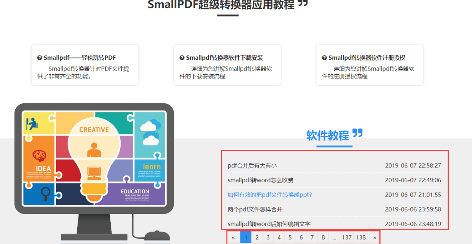Open article 如何有效的把pdf文件转换成ppt?
Image resolution: width=472 pixels, height=244 pixels.
(x=270, y=195)
